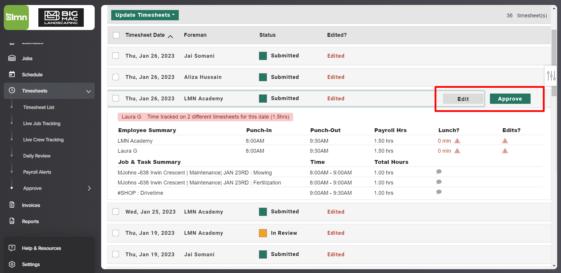Select 0 min lunch value for Laura G
The width and height of the screenshot is (561, 273).
click(x=444, y=151)
